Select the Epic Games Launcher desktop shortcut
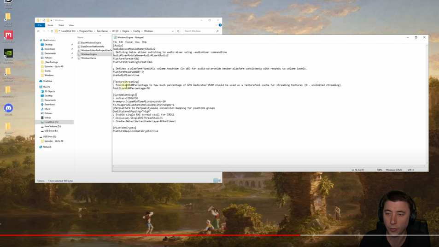 point(8,75)
